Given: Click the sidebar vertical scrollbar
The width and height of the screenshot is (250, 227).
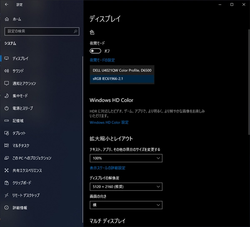Looking at the screenshot, I should (82, 140).
